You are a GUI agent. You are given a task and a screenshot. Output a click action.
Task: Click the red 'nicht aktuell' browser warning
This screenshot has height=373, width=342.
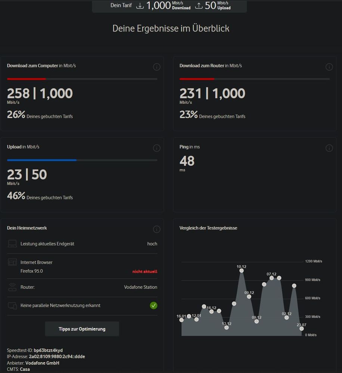click(x=145, y=271)
